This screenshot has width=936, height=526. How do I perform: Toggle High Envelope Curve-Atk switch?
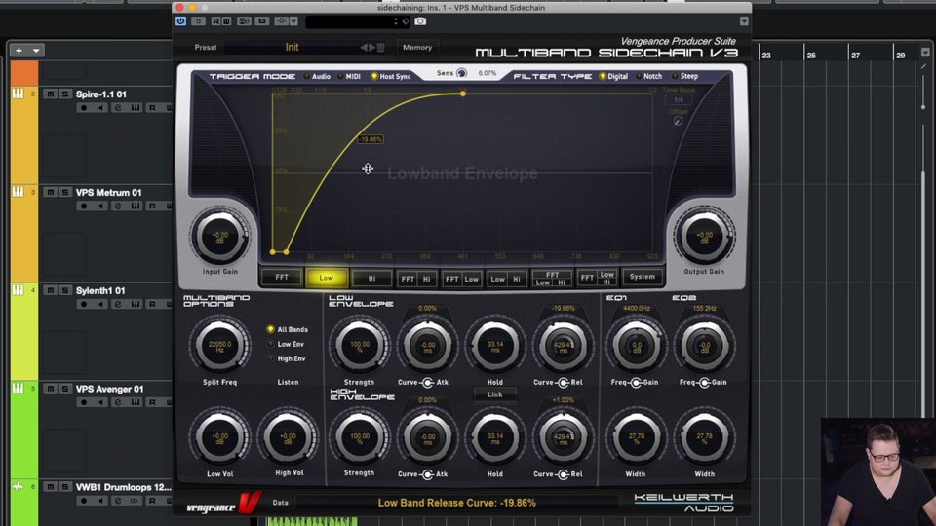pos(427,474)
